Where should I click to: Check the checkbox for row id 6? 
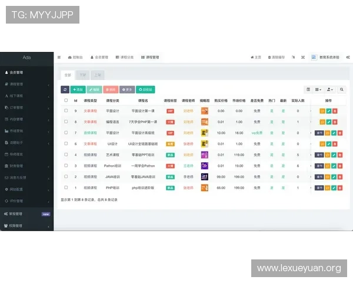coord(66,143)
